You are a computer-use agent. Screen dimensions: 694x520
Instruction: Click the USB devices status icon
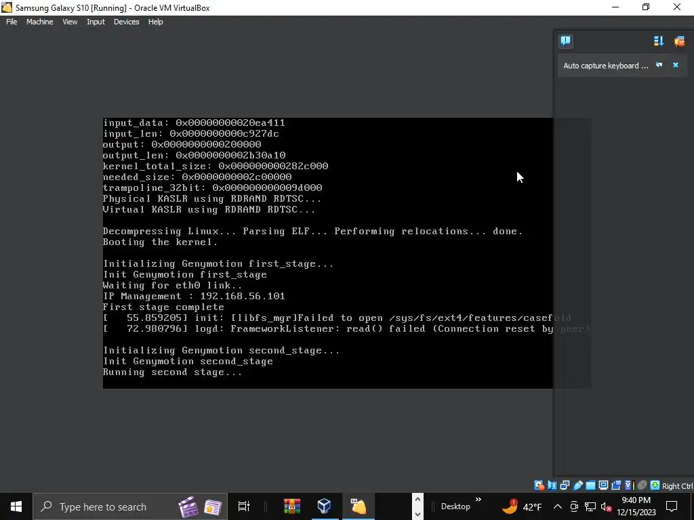pyautogui.click(x=577, y=485)
